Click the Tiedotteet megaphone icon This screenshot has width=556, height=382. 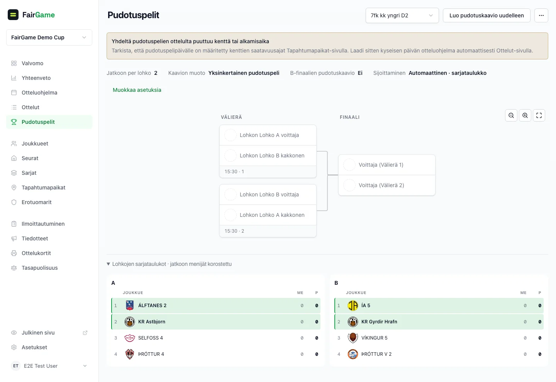point(14,238)
